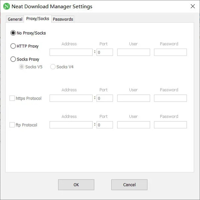This screenshot has width=200, height=200.
Task: Click the Cancel button
Action: tap(129, 185)
